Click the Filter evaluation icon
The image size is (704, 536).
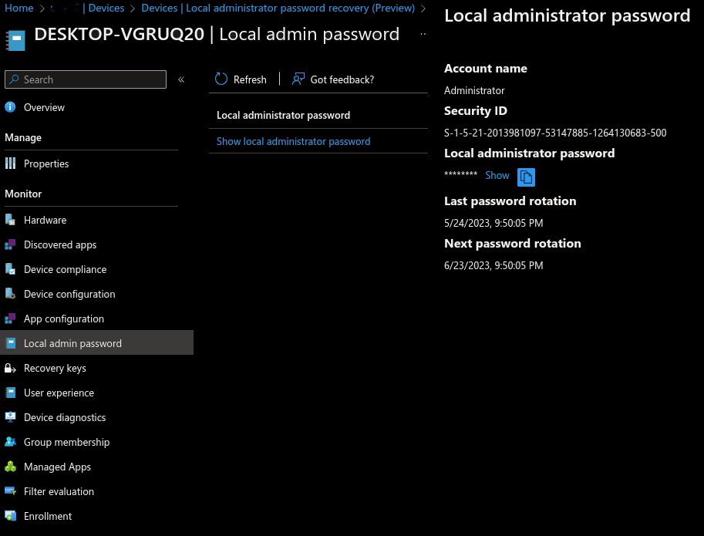[x=10, y=491]
